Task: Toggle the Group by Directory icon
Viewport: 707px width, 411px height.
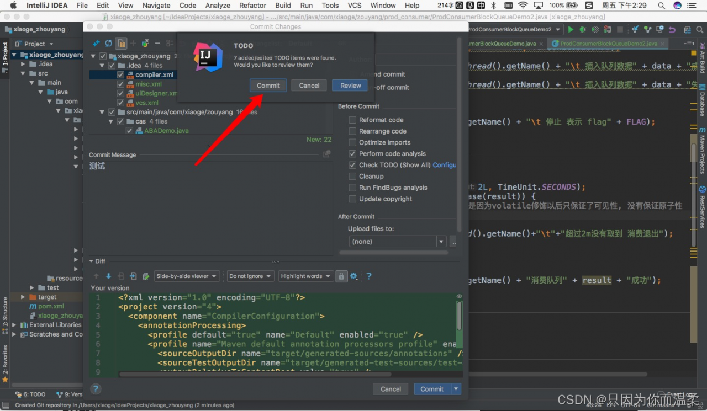Action: tap(122, 43)
